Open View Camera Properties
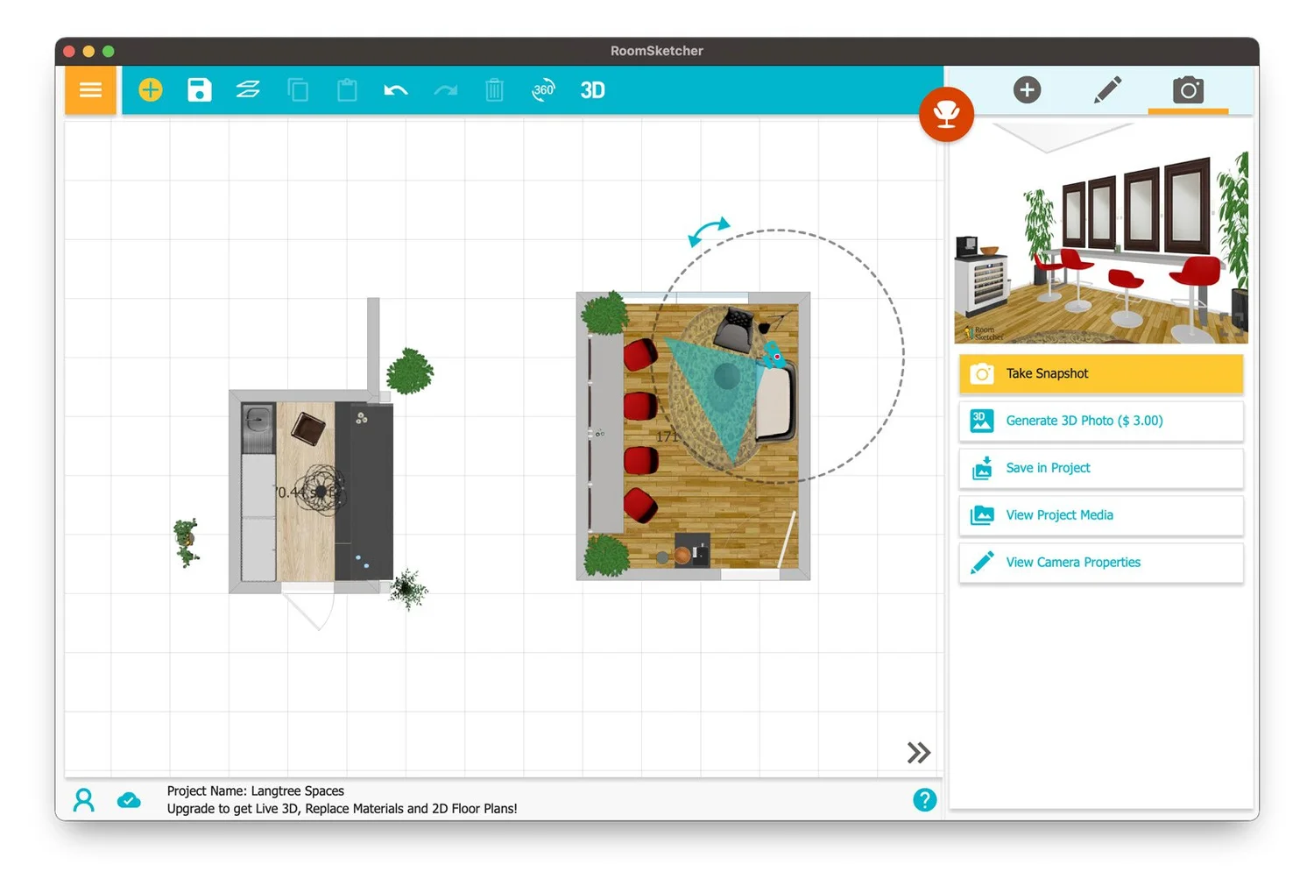The width and height of the screenshot is (1314, 893). point(1101,563)
